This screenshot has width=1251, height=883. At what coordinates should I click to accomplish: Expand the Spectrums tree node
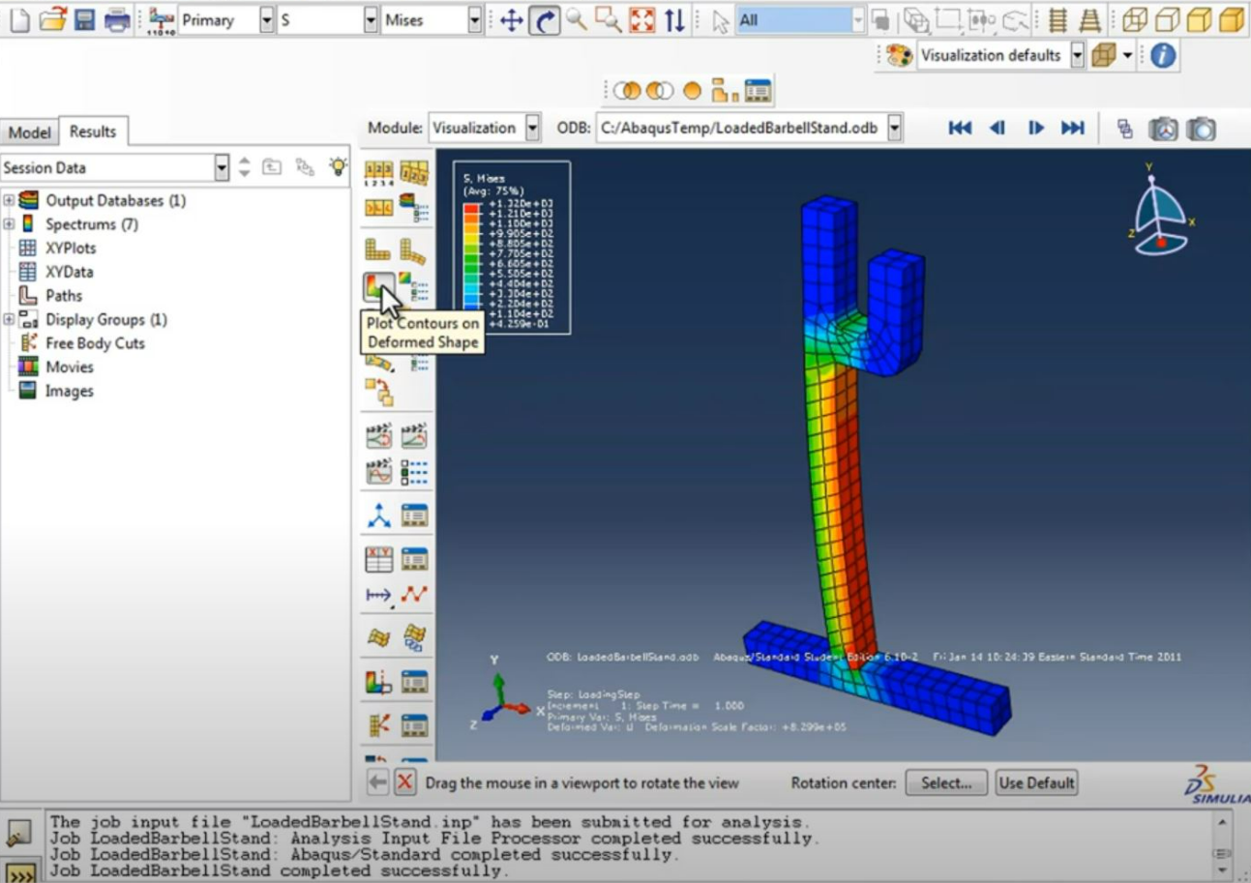(x=9, y=224)
